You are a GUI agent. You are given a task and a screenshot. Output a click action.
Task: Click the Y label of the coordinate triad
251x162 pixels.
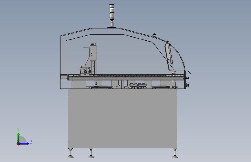tap(18, 130)
